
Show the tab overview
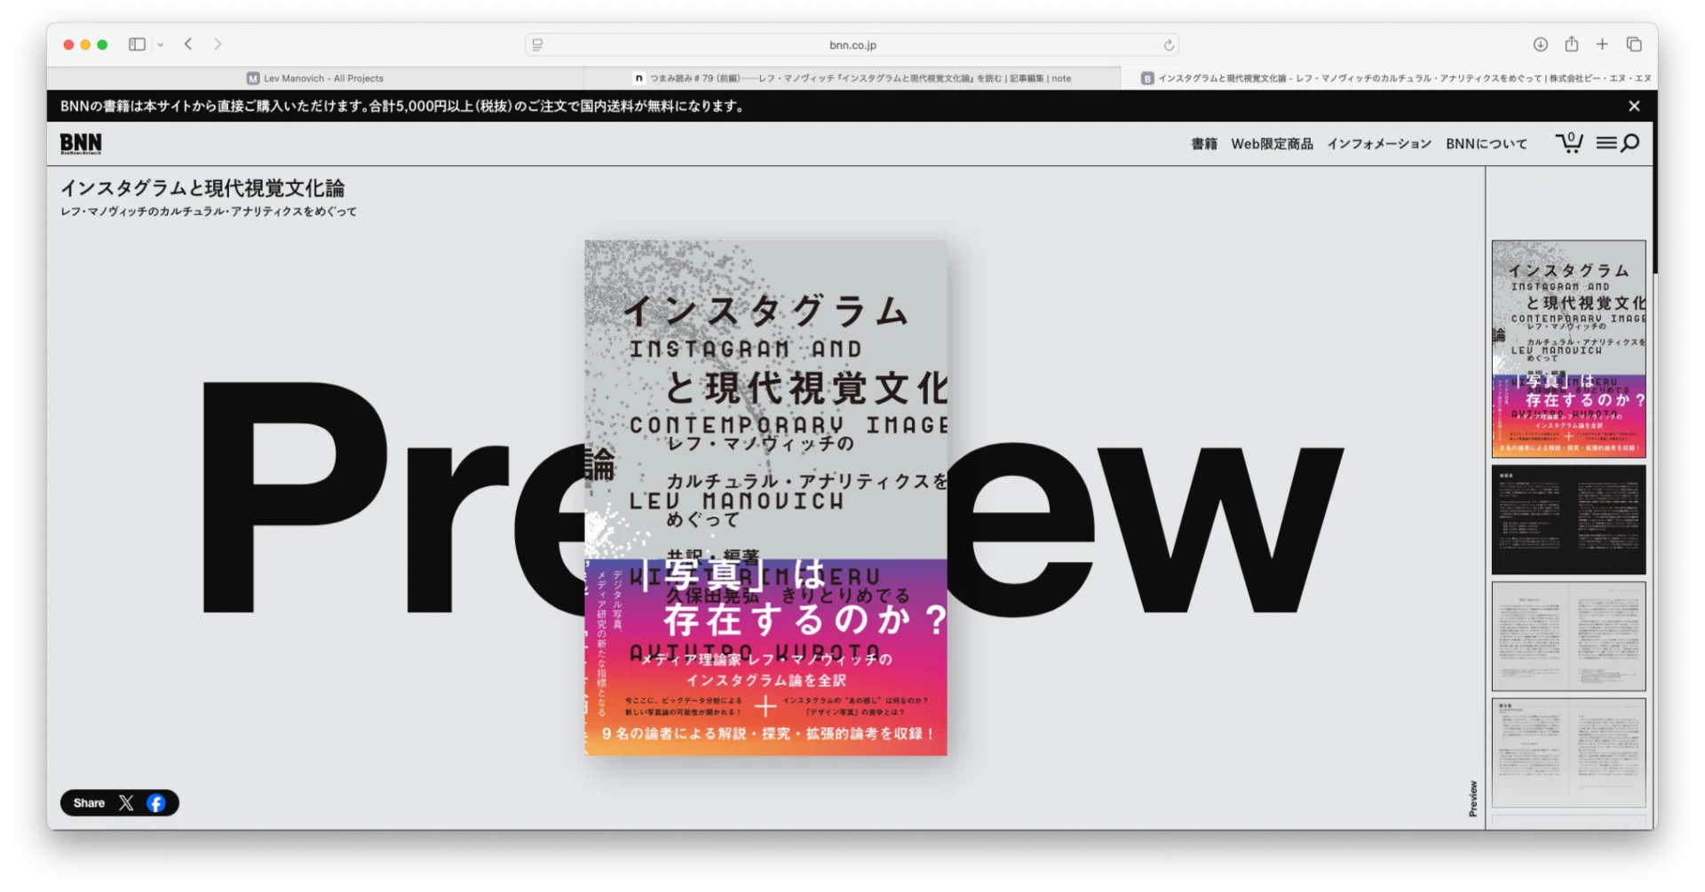[x=1634, y=44]
